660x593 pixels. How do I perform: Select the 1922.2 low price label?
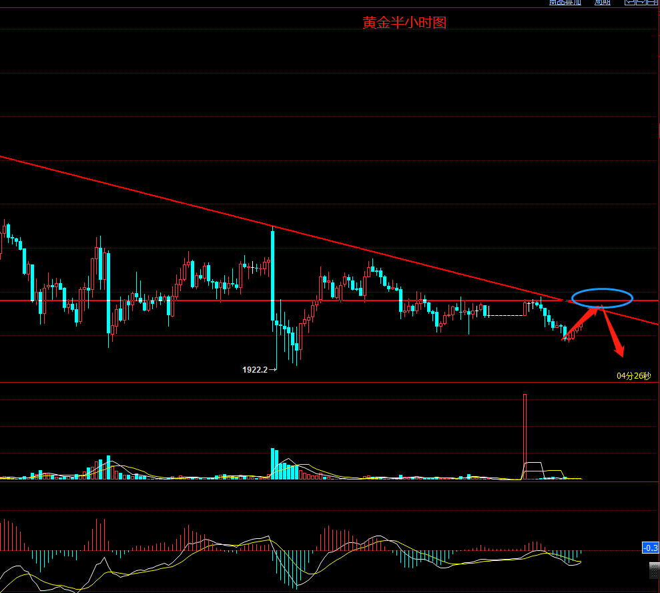pos(255,370)
